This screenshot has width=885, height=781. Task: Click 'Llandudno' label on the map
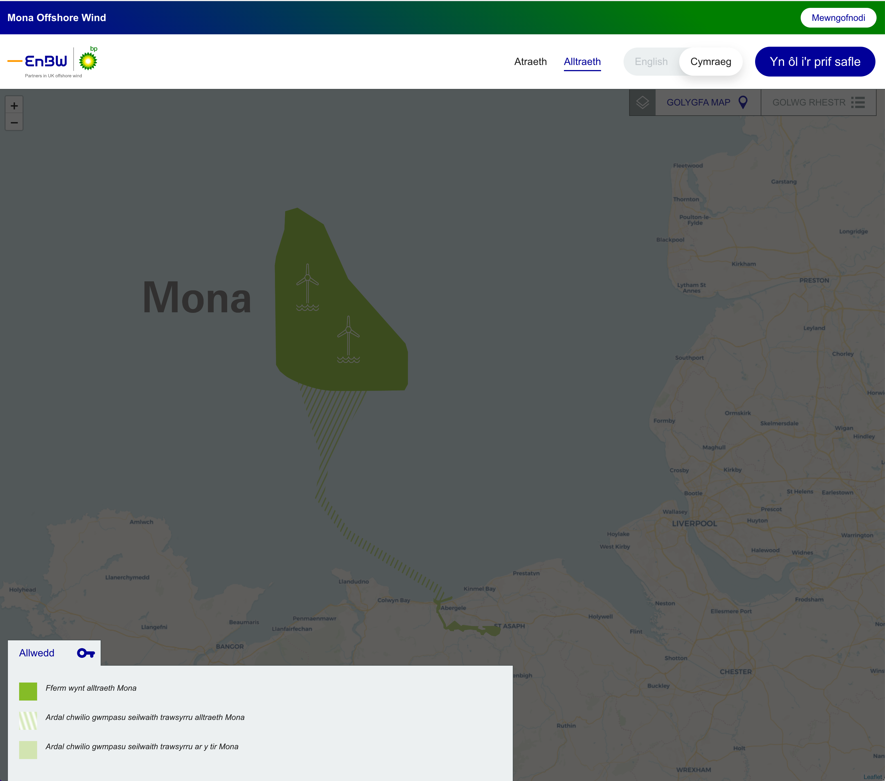coord(354,581)
